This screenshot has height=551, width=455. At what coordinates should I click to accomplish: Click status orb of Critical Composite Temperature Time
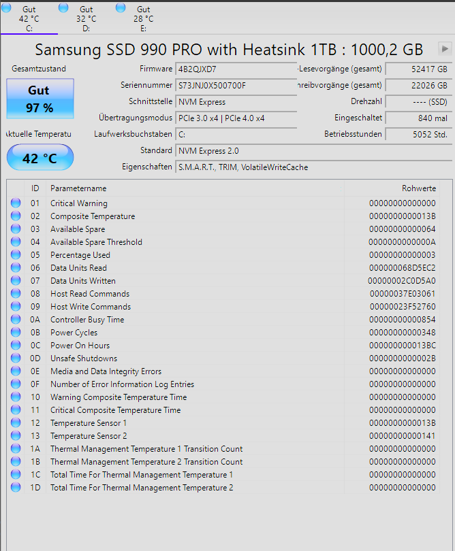pyautogui.click(x=16, y=410)
